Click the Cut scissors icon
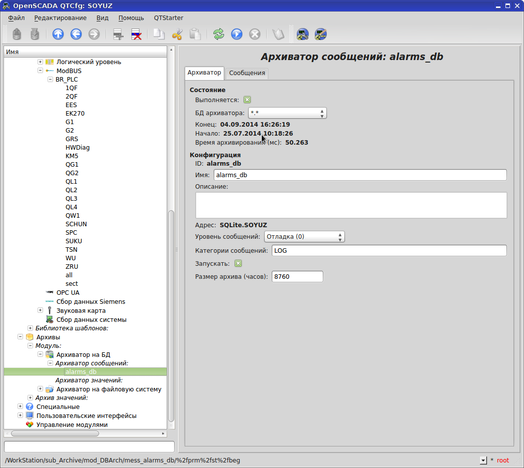Image resolution: width=524 pixels, height=468 pixels. click(x=177, y=34)
